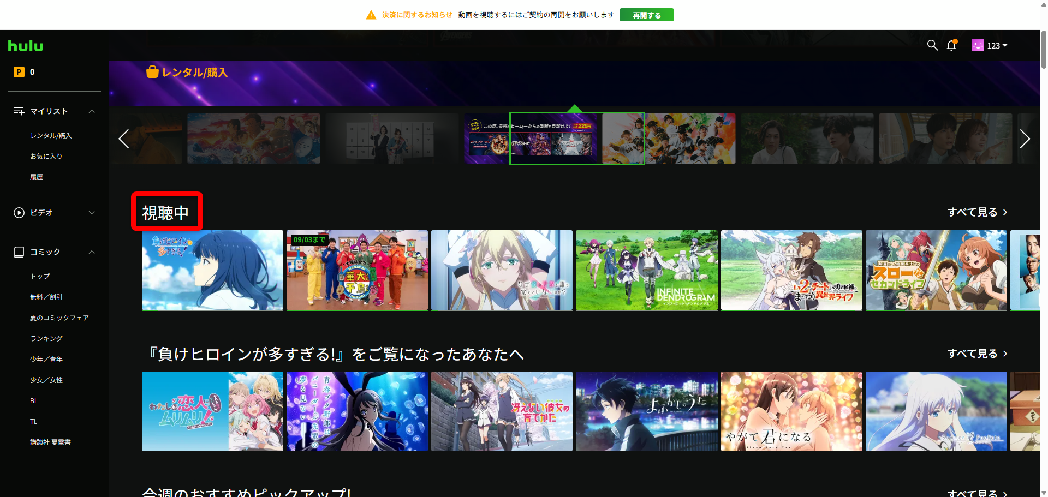Open よふかしのうた thumbnail
The height and width of the screenshot is (497, 1048).
pyautogui.click(x=647, y=411)
